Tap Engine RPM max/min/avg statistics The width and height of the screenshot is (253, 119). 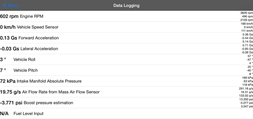(x=246, y=16)
